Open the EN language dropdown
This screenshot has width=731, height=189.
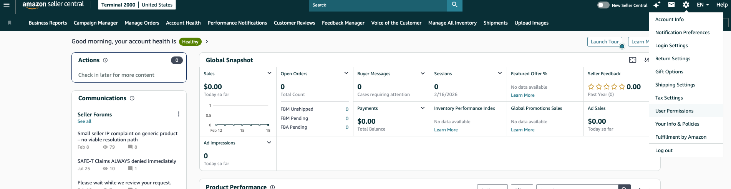(x=703, y=5)
